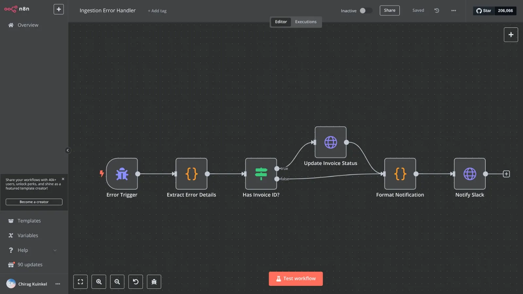Click plus connector after Notify Slack
Screen dimensions: 523x294
pyautogui.click(x=506, y=174)
